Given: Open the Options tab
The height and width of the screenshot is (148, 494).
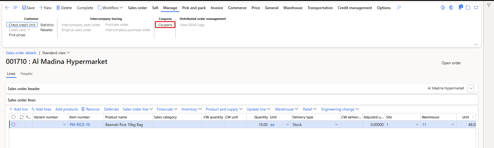Looking at the screenshot, I should pyautogui.click(x=384, y=8).
